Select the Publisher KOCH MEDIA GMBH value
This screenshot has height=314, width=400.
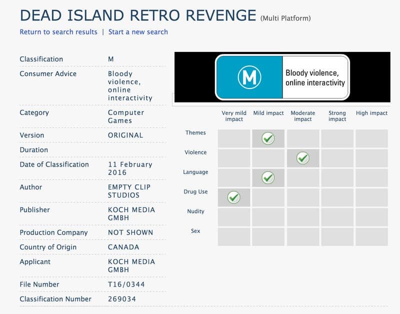(x=131, y=214)
